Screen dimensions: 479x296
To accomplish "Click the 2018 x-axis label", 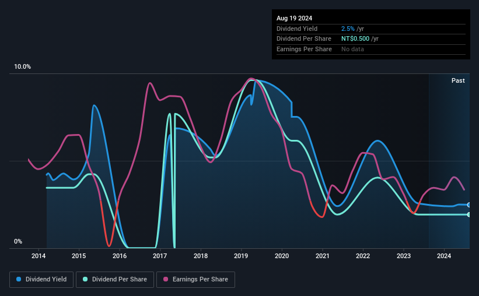I will point(201,256).
